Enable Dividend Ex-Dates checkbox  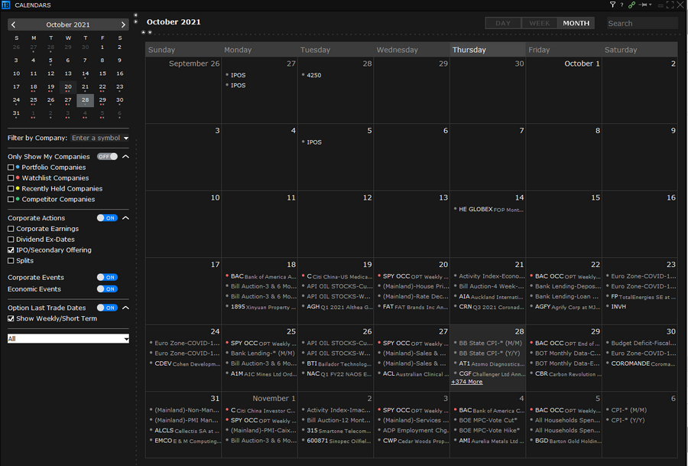coord(11,240)
